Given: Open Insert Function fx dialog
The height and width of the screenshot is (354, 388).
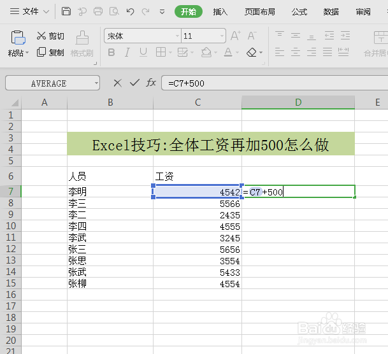Looking at the screenshot, I should [x=151, y=83].
